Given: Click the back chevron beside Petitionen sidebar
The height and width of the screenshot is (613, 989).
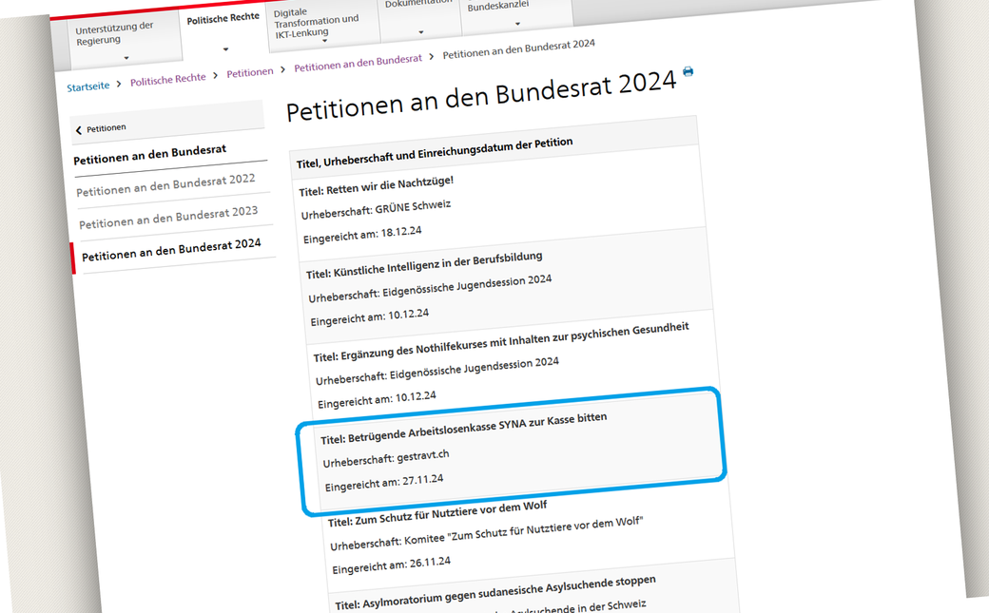Looking at the screenshot, I should [78, 130].
